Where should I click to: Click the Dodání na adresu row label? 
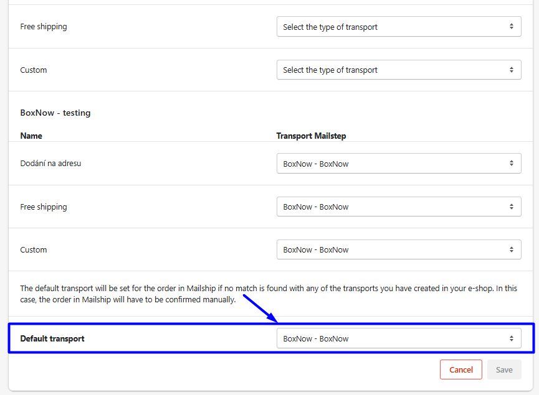coord(50,164)
